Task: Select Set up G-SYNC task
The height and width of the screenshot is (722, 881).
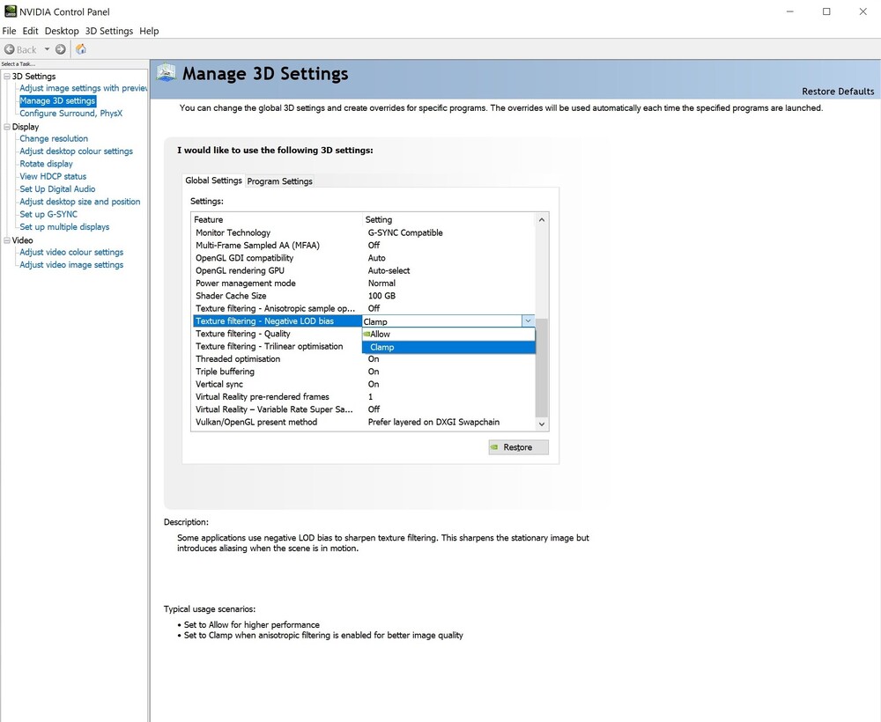Action: tap(48, 214)
